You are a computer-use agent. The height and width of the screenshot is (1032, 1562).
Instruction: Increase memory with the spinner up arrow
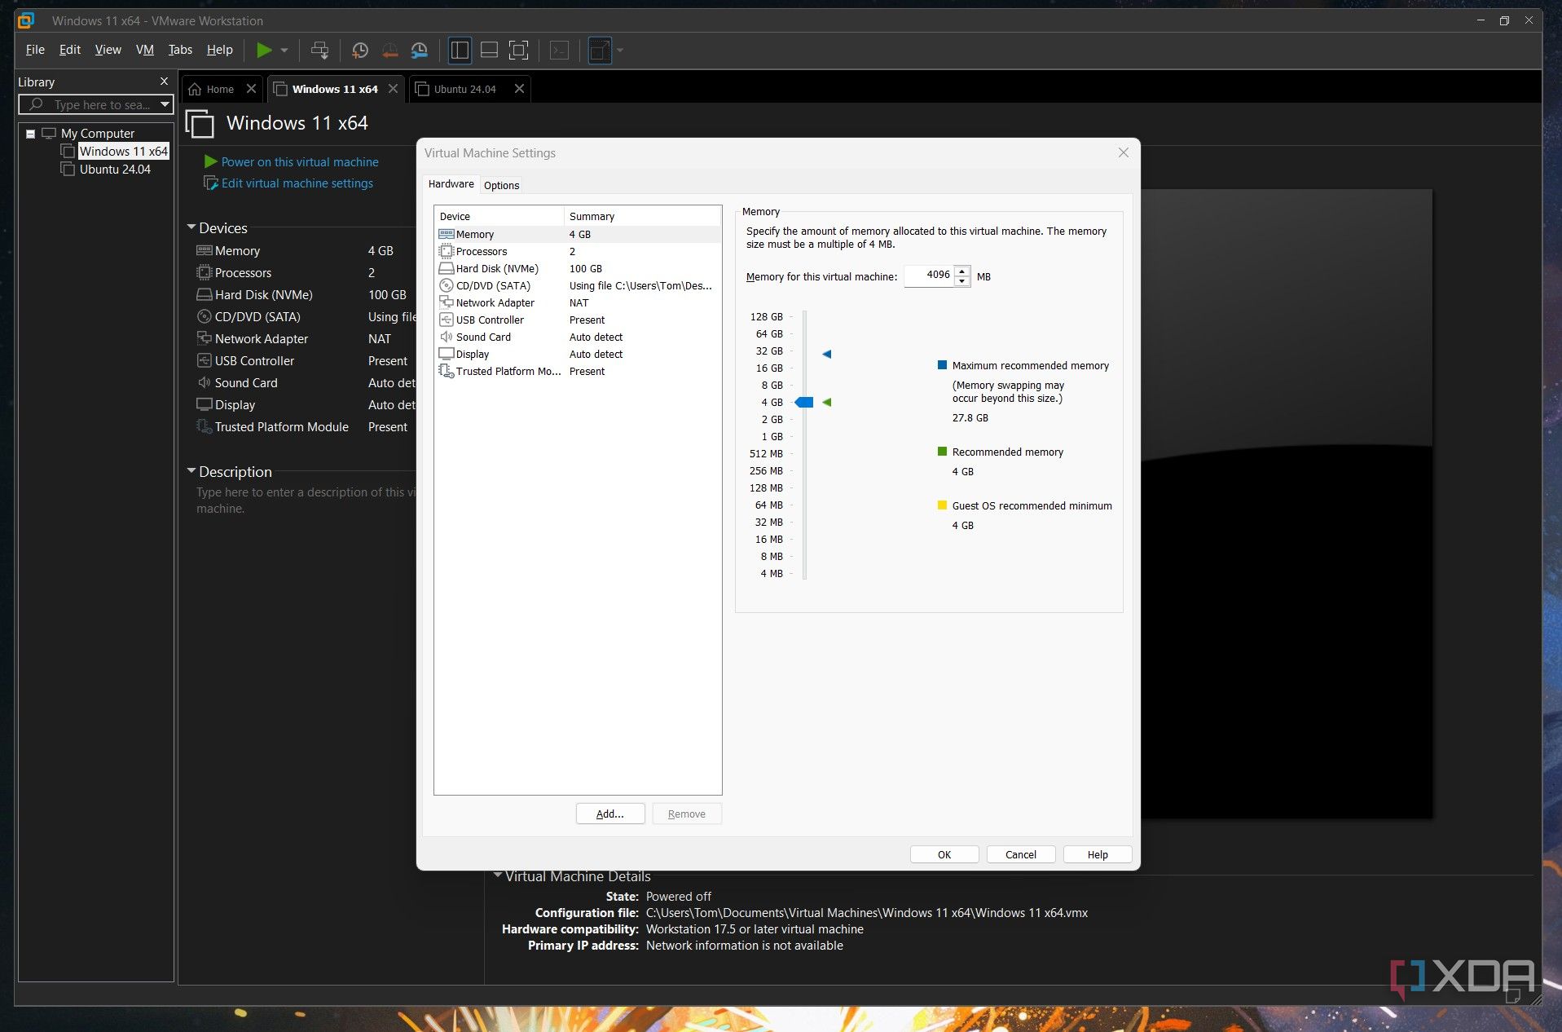click(962, 271)
